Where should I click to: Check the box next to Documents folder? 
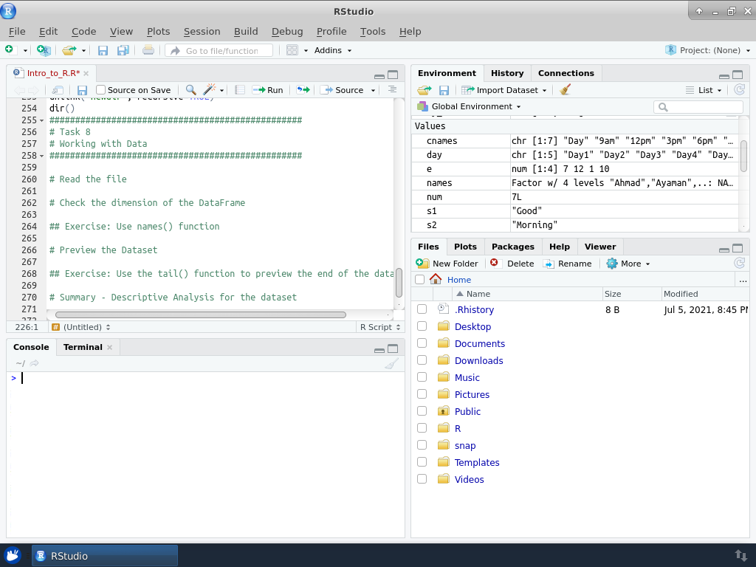[422, 343]
